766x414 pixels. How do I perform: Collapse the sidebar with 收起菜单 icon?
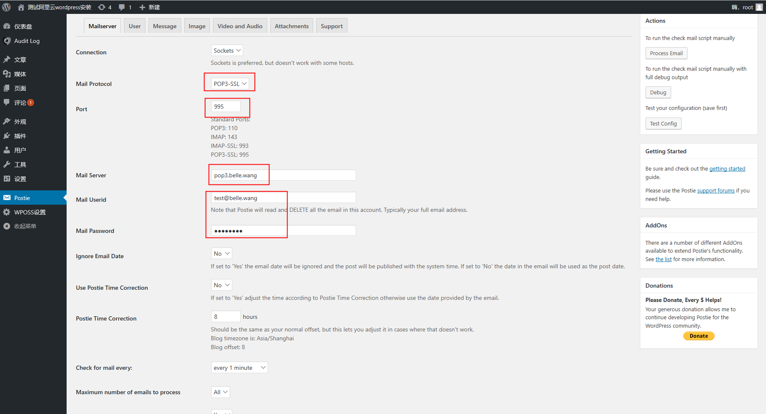coord(7,226)
